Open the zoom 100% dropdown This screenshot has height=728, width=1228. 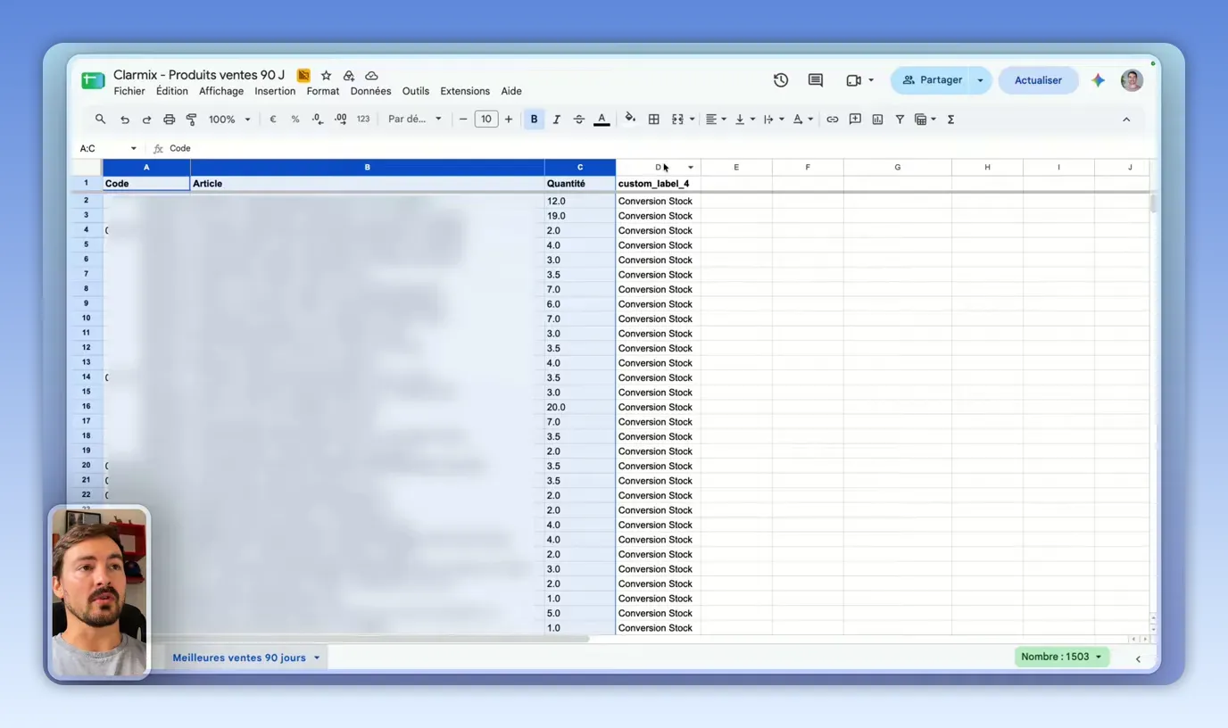pos(229,120)
